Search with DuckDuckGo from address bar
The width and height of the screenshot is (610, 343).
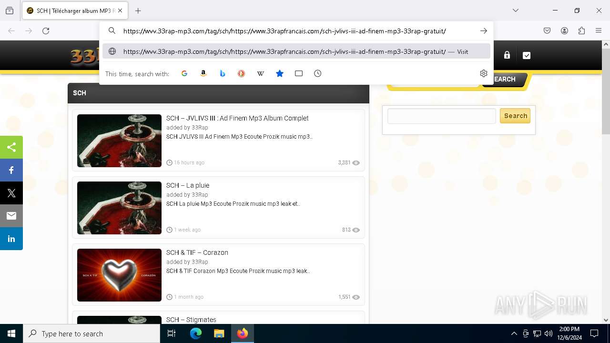242,73
